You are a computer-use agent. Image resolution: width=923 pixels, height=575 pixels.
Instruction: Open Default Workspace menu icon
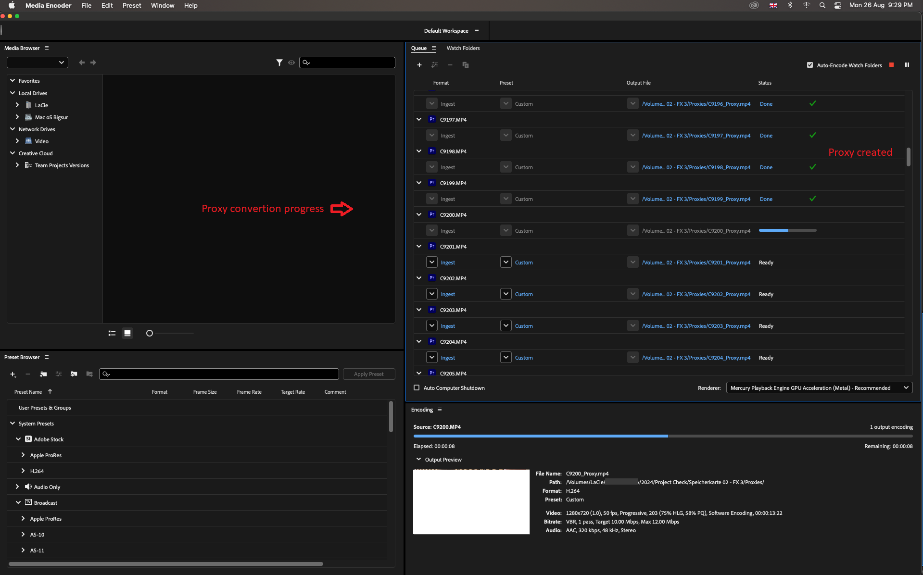point(477,31)
